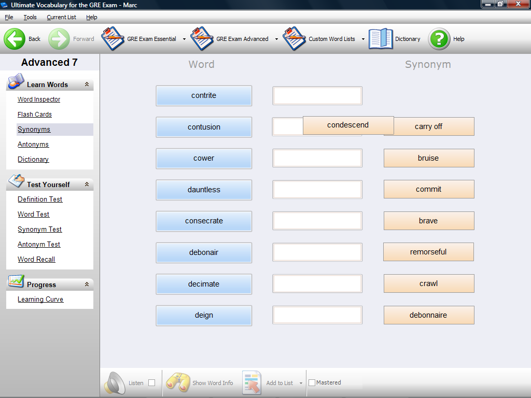Select the 'crawl' synonym tile

point(429,283)
